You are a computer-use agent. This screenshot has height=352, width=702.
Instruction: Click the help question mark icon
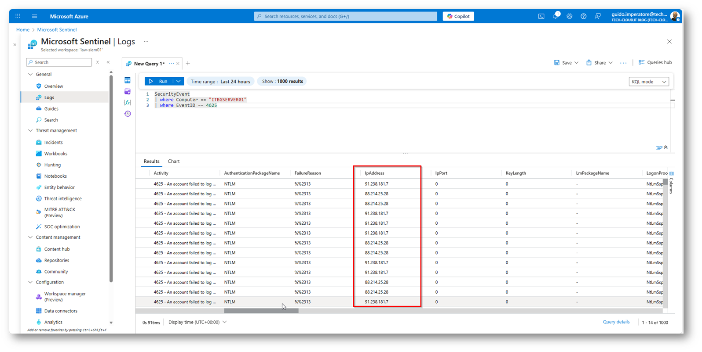click(x=583, y=16)
